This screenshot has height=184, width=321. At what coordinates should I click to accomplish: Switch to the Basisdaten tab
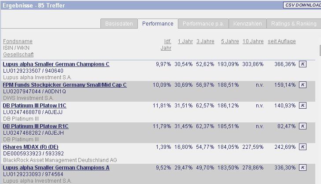click(119, 24)
